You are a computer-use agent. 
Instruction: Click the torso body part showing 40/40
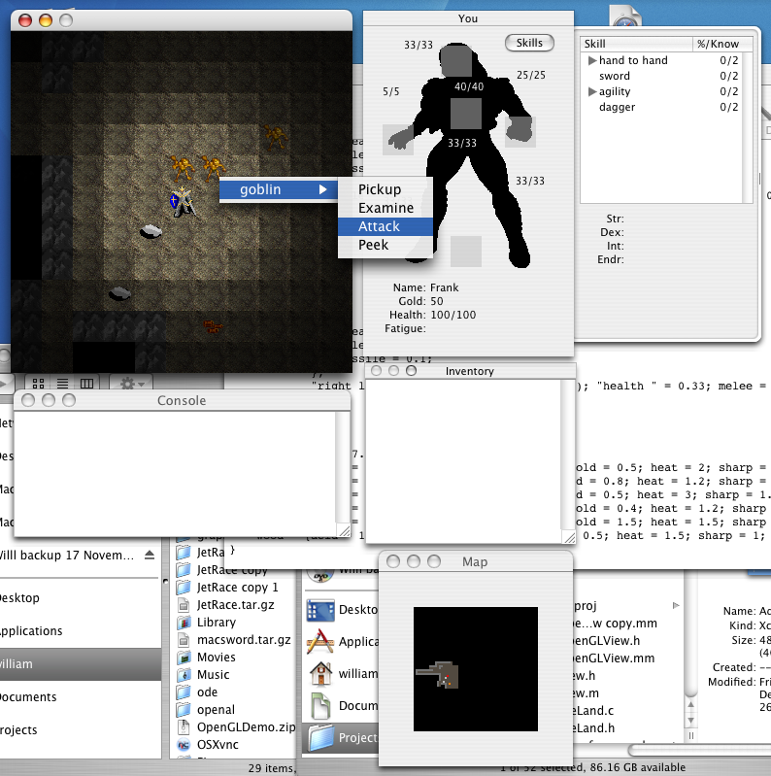coord(467,112)
